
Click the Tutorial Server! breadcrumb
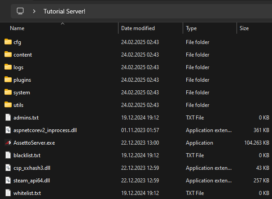[64, 11]
